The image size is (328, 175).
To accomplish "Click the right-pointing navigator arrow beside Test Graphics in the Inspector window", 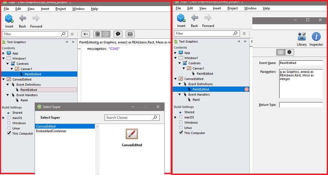I will (x=245, y=41).
